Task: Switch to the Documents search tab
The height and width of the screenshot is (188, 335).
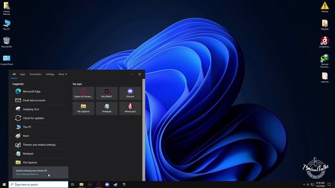Action: 36,74
